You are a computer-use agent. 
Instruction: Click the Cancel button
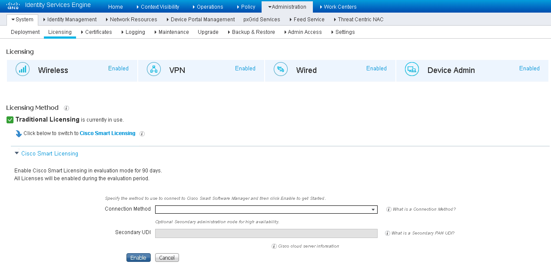(167, 258)
